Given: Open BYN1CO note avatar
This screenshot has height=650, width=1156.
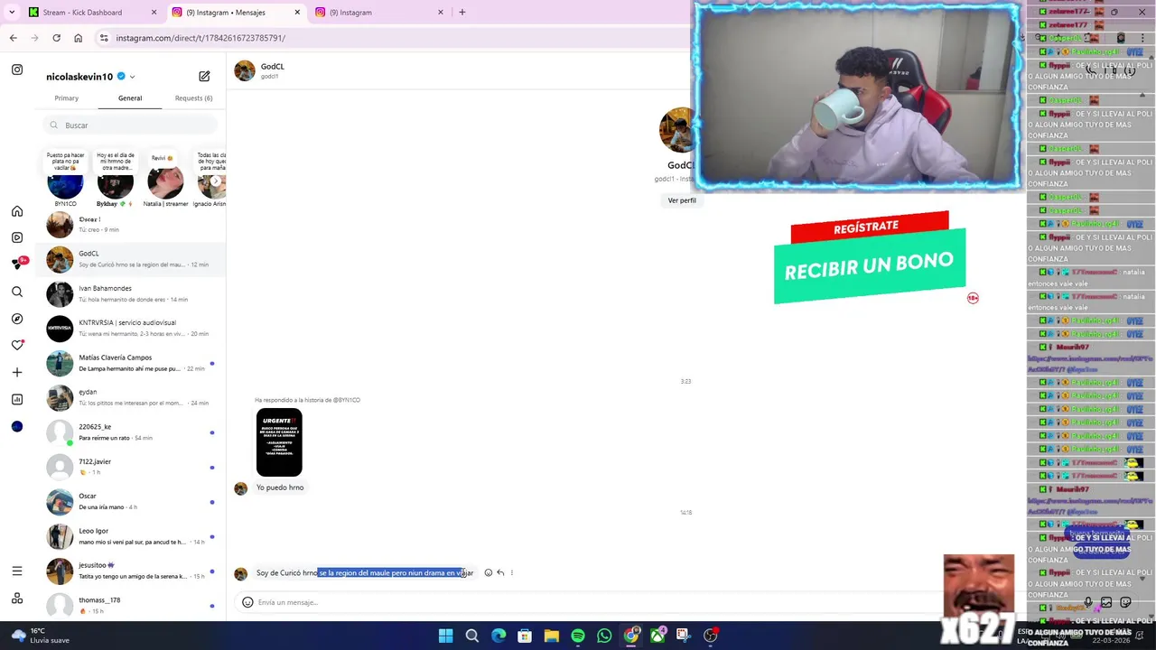Looking at the screenshot, I should [x=65, y=184].
